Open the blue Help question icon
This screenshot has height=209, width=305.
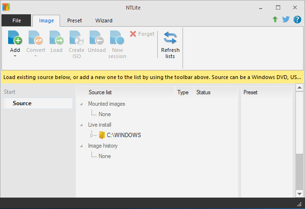click(x=297, y=20)
